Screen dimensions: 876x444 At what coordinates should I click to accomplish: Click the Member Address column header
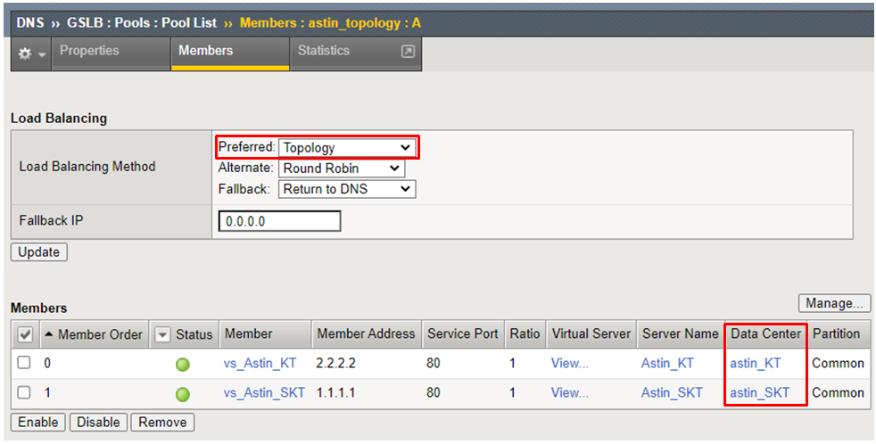pyautogui.click(x=367, y=334)
